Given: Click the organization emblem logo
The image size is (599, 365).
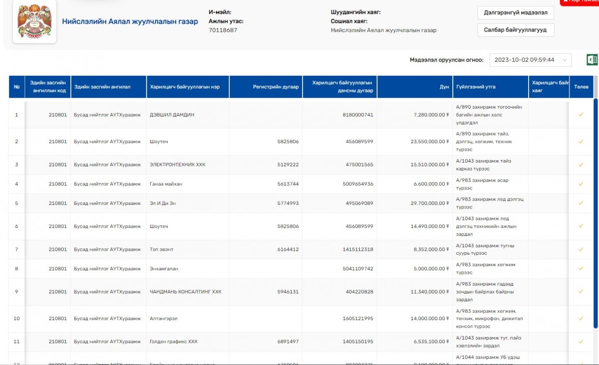Looking at the screenshot, I should (x=34, y=22).
